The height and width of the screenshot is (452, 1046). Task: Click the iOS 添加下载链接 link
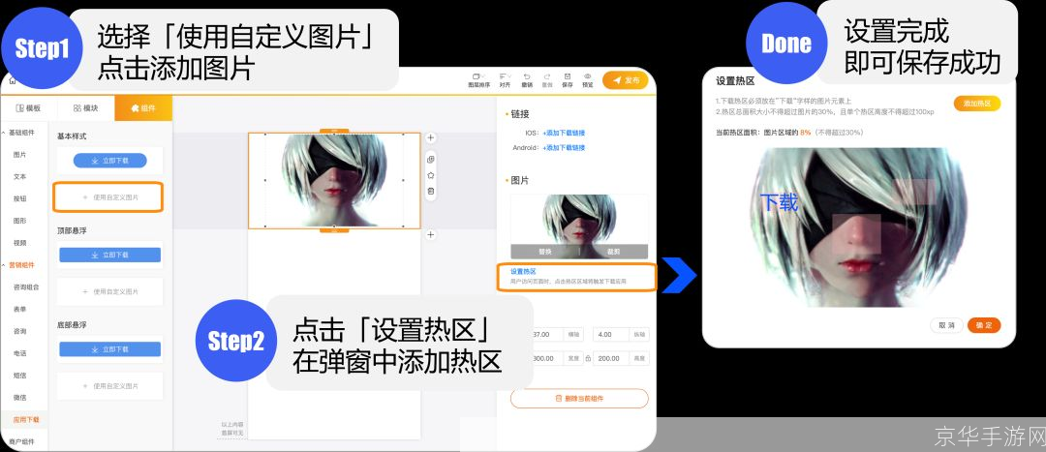pyautogui.click(x=564, y=133)
